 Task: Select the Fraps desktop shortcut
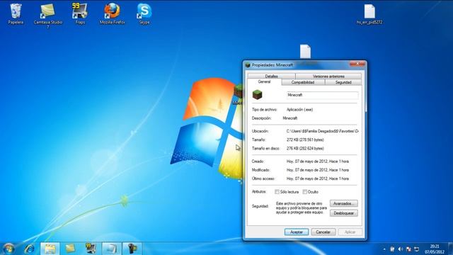[x=80, y=14]
